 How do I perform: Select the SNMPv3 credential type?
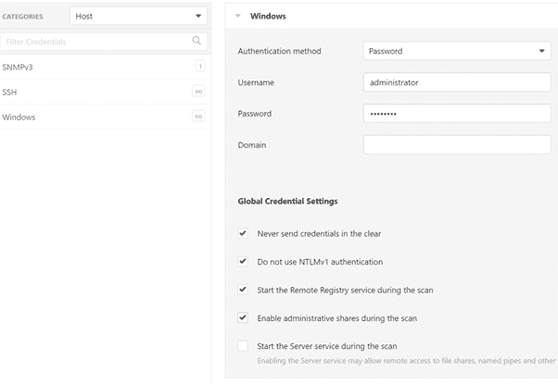[x=106, y=67]
